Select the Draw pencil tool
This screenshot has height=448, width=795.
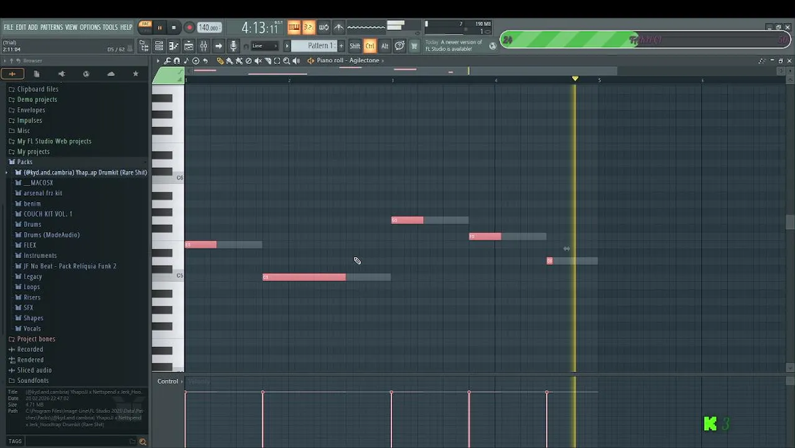click(220, 60)
